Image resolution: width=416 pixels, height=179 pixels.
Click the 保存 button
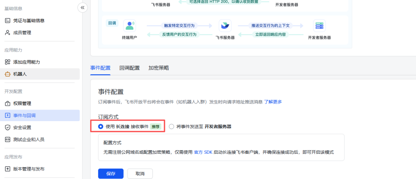click(111, 174)
